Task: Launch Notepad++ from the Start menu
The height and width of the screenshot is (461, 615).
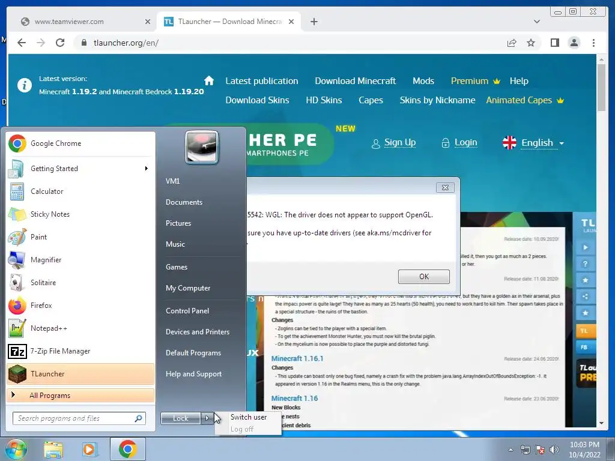Action: point(80,328)
